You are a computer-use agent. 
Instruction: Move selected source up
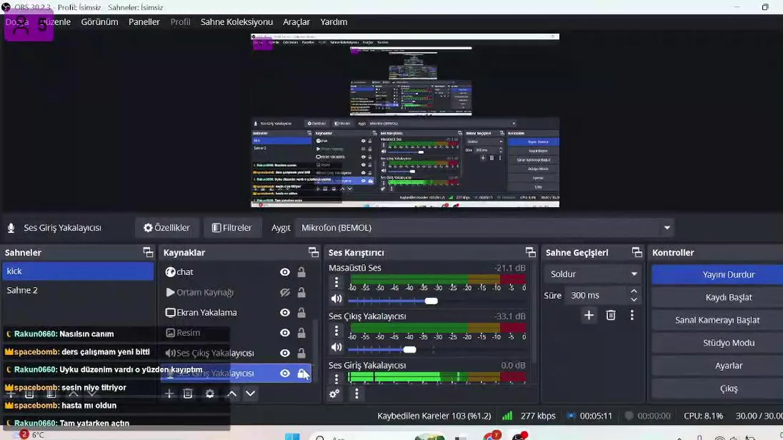[x=232, y=394]
